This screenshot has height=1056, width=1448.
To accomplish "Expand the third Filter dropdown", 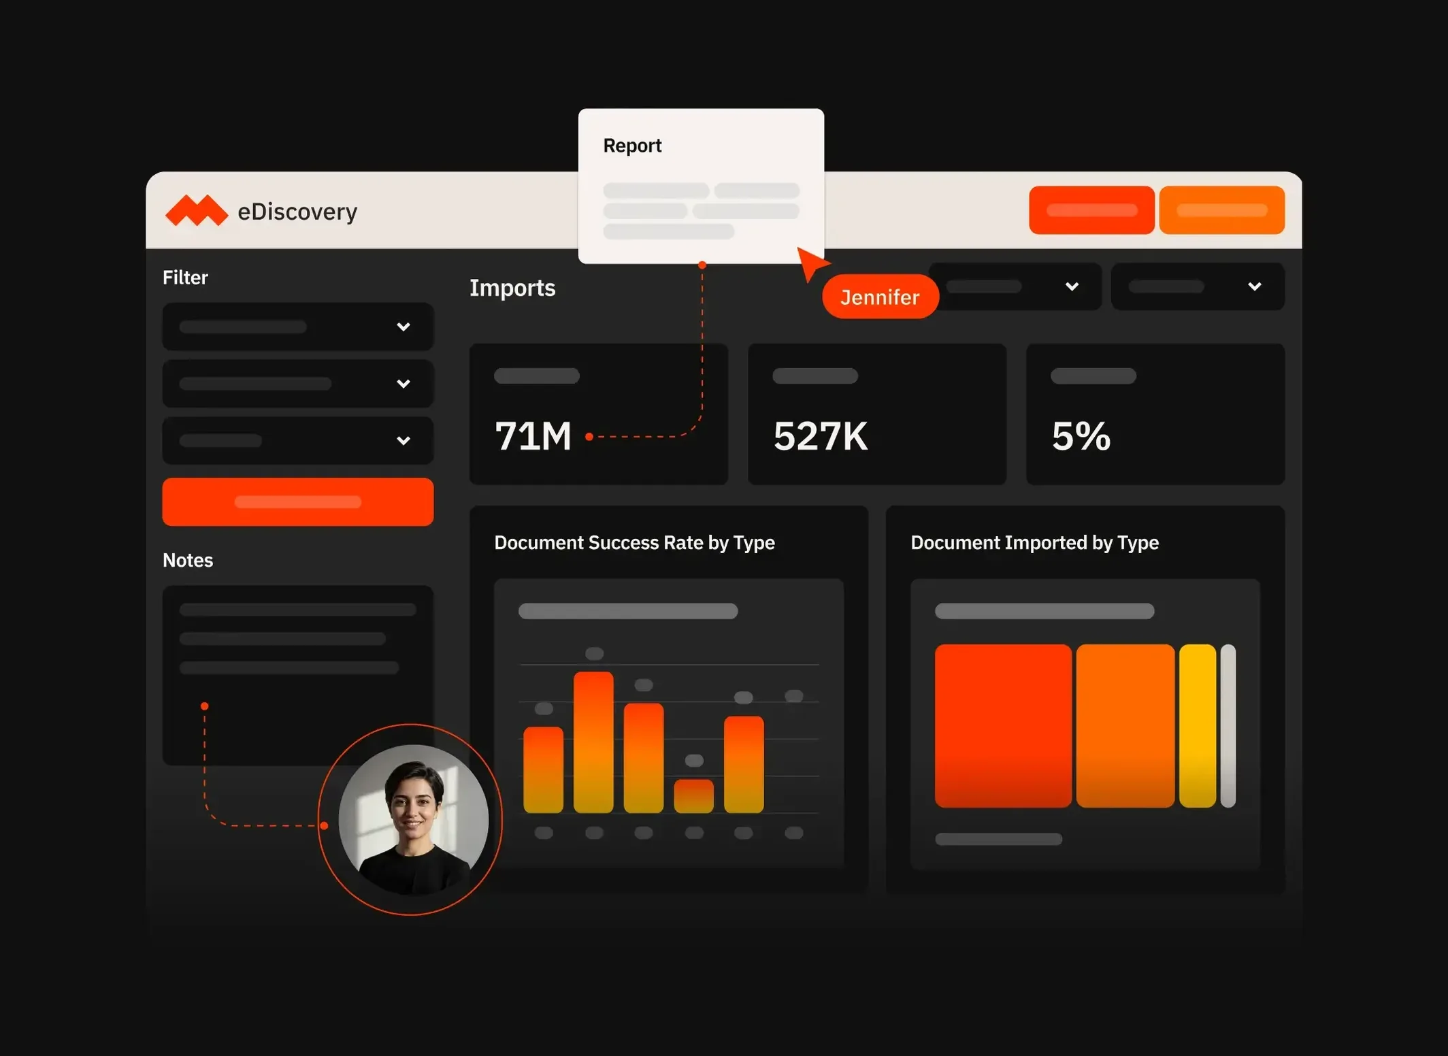I will tap(297, 441).
